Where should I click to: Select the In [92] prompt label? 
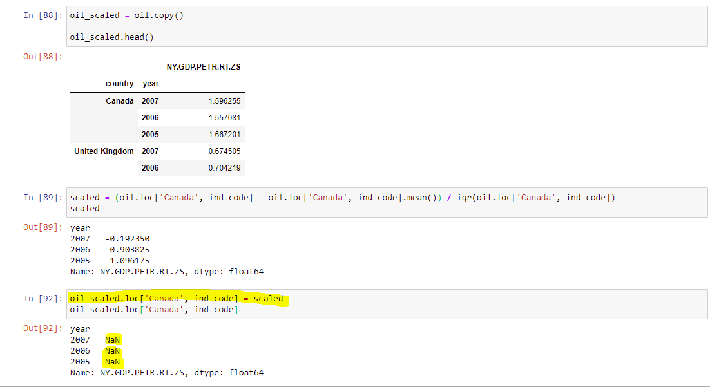[43, 299]
